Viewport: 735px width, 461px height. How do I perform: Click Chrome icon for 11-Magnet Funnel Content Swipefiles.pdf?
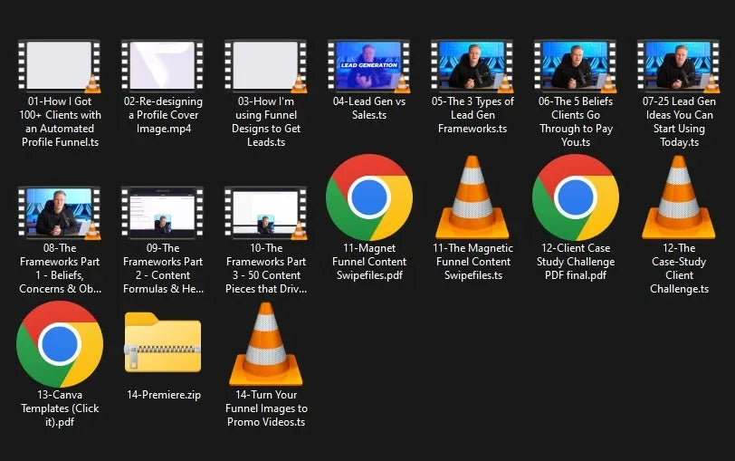pyautogui.click(x=369, y=197)
